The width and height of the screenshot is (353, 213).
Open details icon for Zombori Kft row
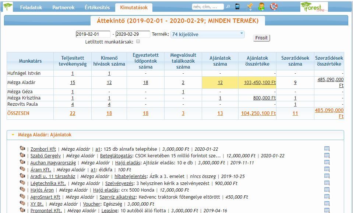coord(327,149)
